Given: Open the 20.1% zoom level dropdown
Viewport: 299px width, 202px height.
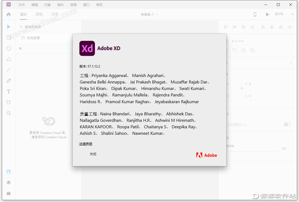Looking at the screenshot, I should (x=284, y=14).
